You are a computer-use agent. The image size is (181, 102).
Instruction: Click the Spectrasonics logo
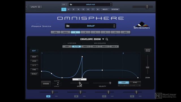click(x=141, y=25)
